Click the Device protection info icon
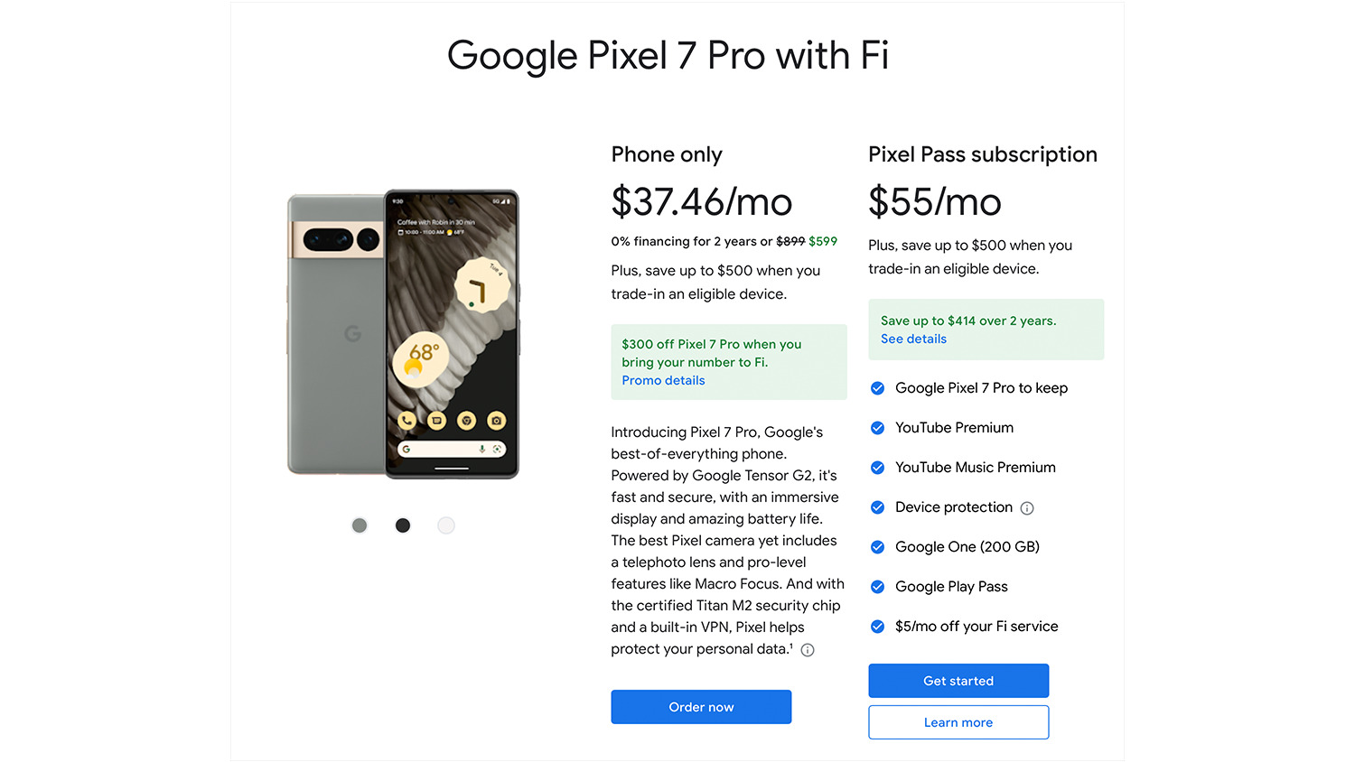This screenshot has height=762, width=1355. (x=1027, y=508)
